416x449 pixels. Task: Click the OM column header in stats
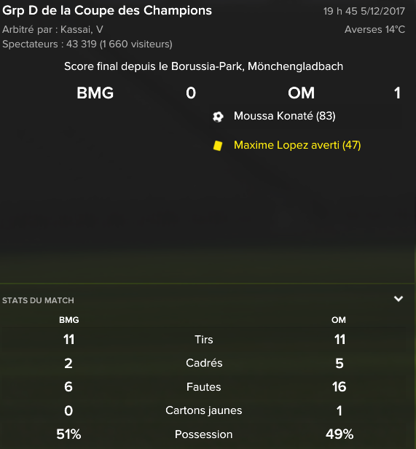point(339,320)
